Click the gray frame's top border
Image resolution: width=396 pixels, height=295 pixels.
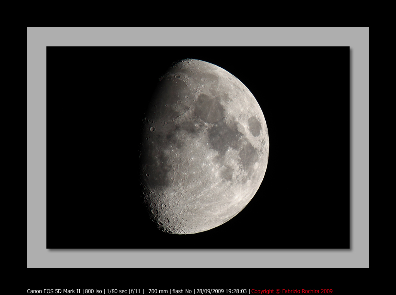coord(198,37)
